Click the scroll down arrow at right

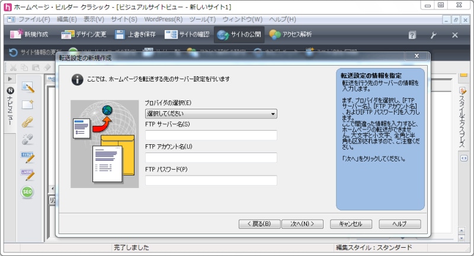[x=462, y=238]
